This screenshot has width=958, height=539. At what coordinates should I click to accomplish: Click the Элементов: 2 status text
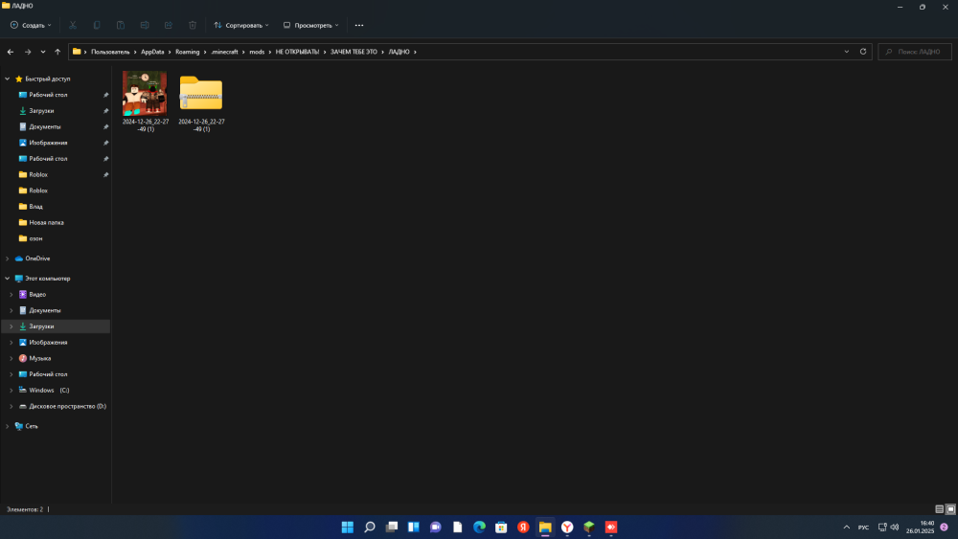click(x=25, y=509)
